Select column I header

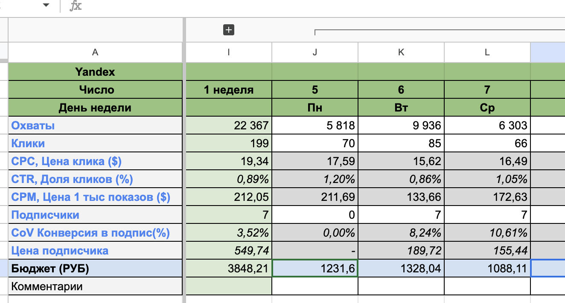coord(229,52)
